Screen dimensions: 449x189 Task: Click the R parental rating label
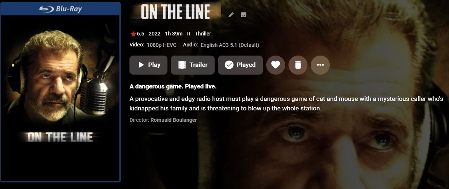189,34
